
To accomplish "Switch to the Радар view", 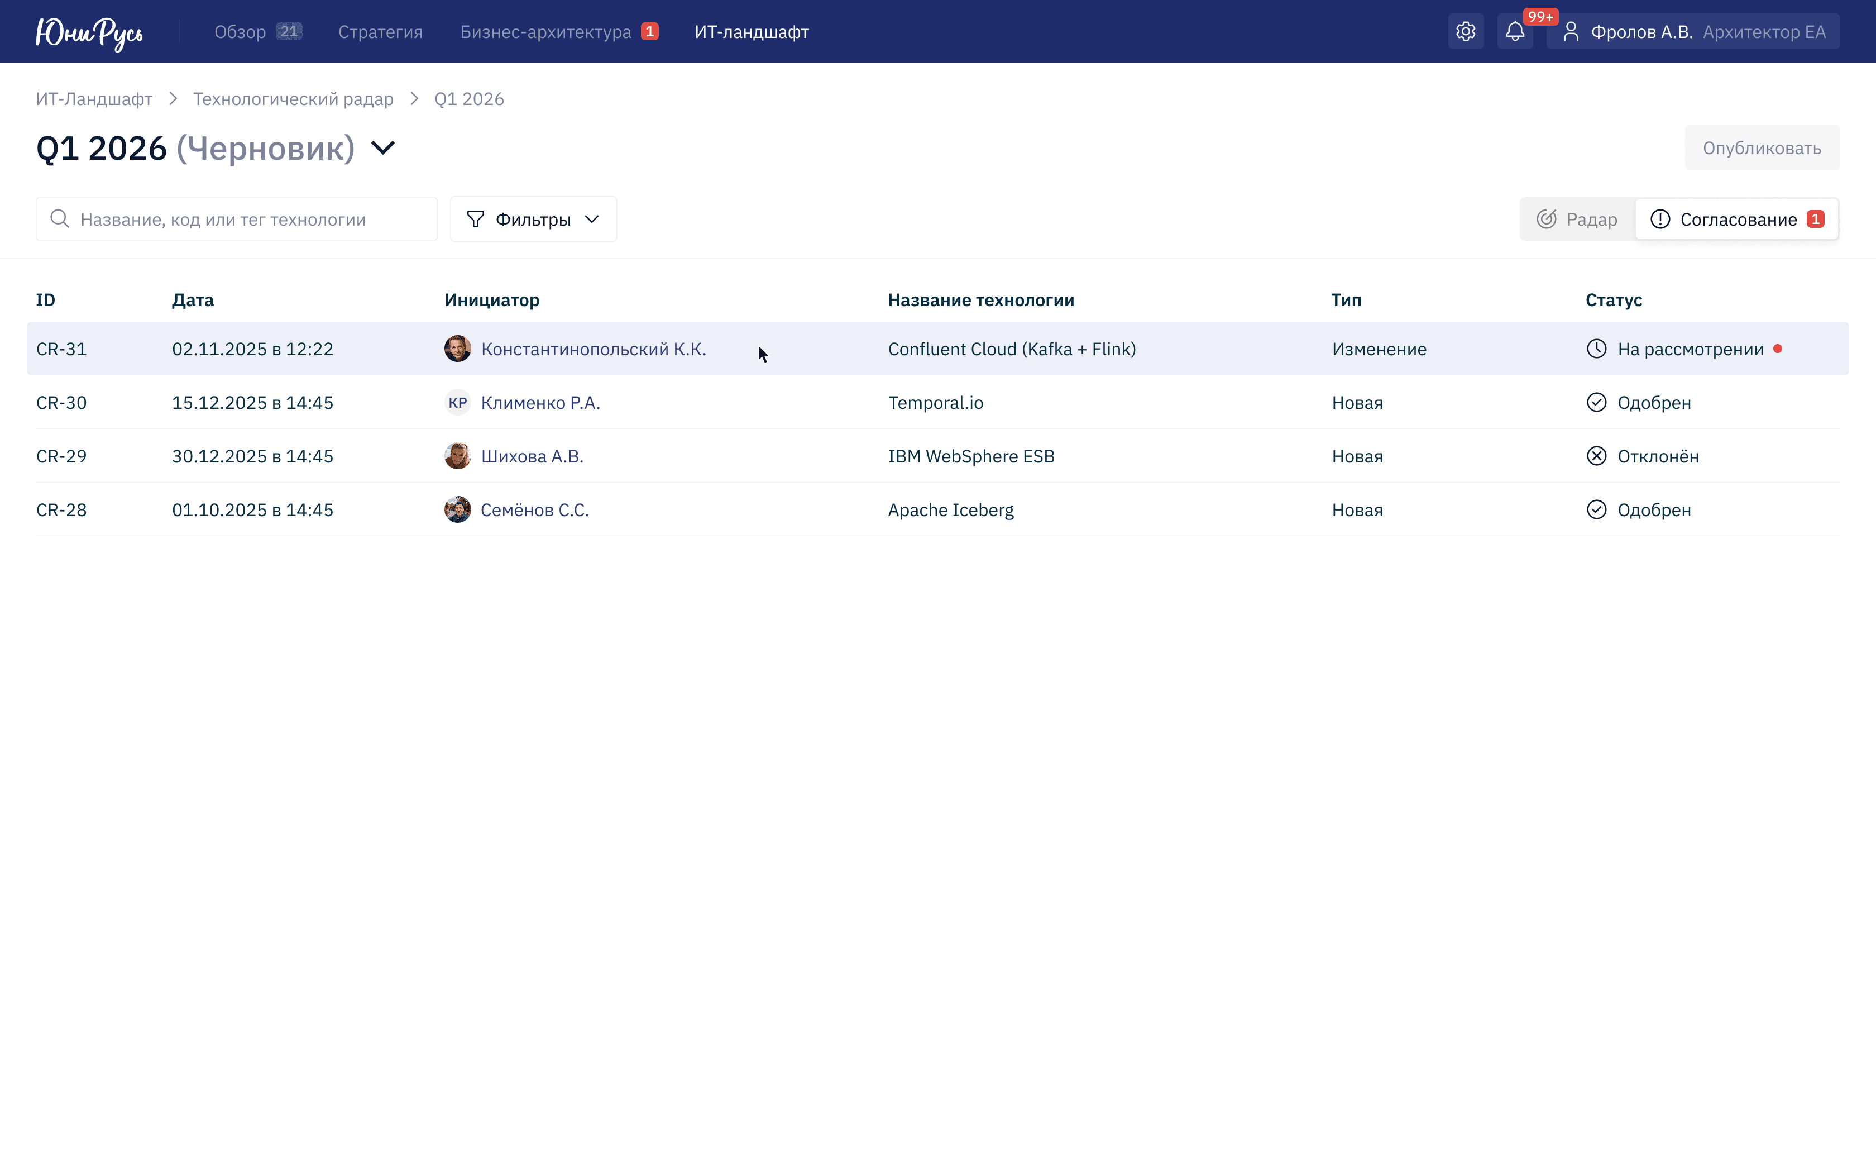I will (x=1577, y=220).
